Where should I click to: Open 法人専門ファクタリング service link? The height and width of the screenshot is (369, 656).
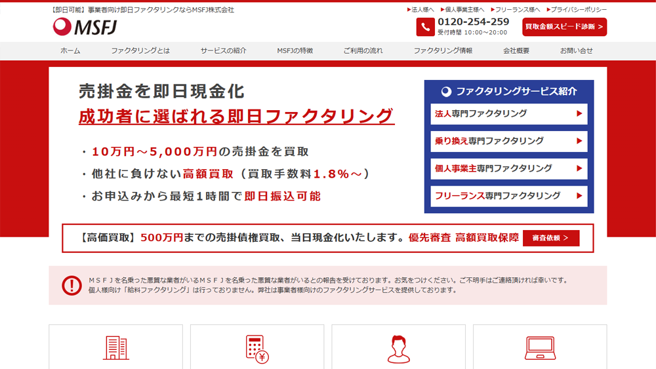pyautogui.click(x=509, y=113)
